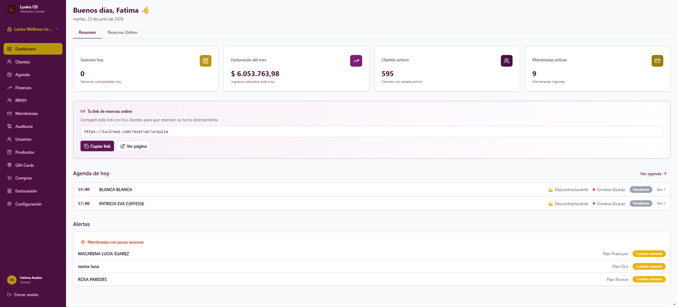This screenshot has width=677, height=307.
Task: Click the Agenda calendar icon in sidebar
Action: click(9, 75)
